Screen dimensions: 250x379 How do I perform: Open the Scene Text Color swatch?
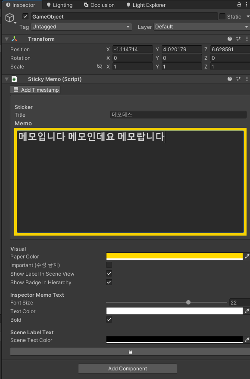pyautogui.click(x=174, y=340)
